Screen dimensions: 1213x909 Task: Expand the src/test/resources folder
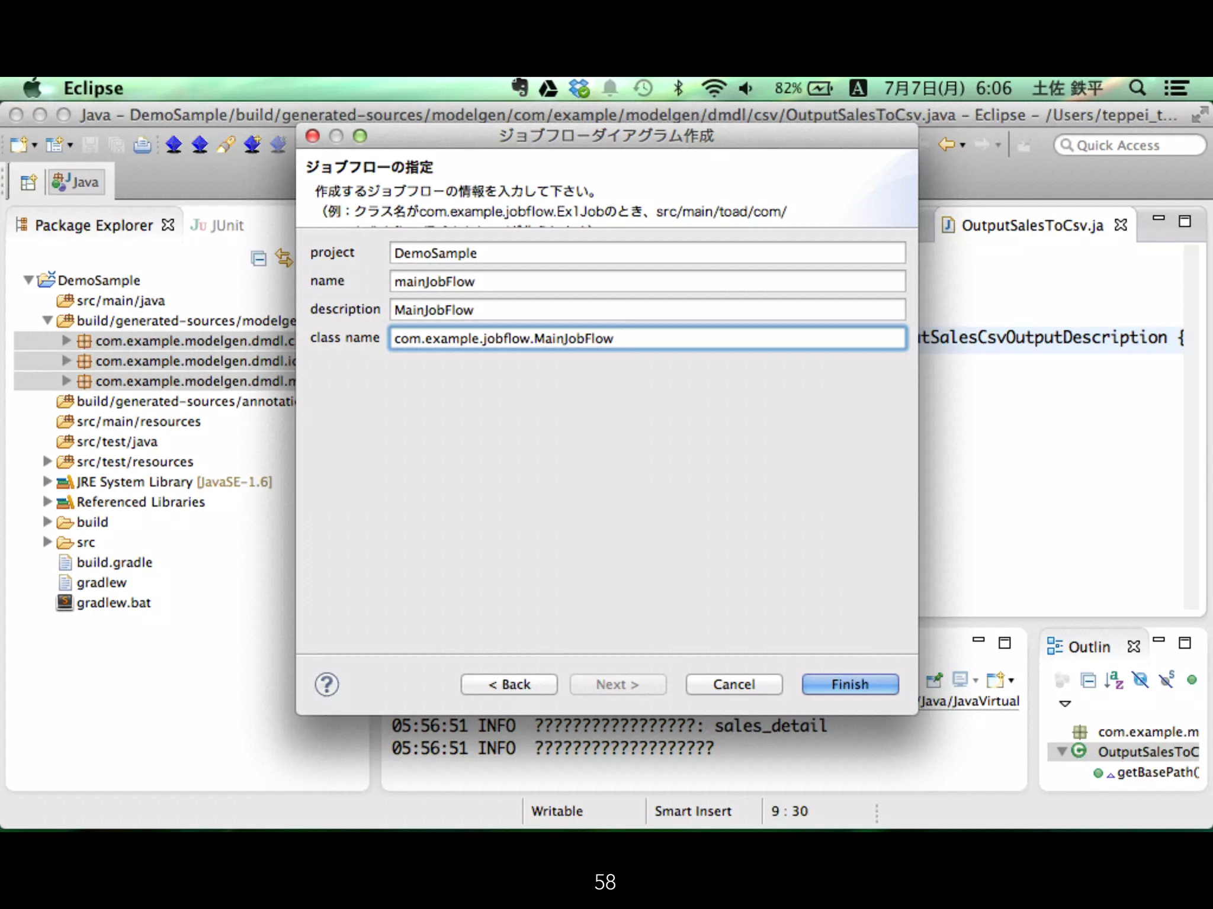click(x=47, y=461)
